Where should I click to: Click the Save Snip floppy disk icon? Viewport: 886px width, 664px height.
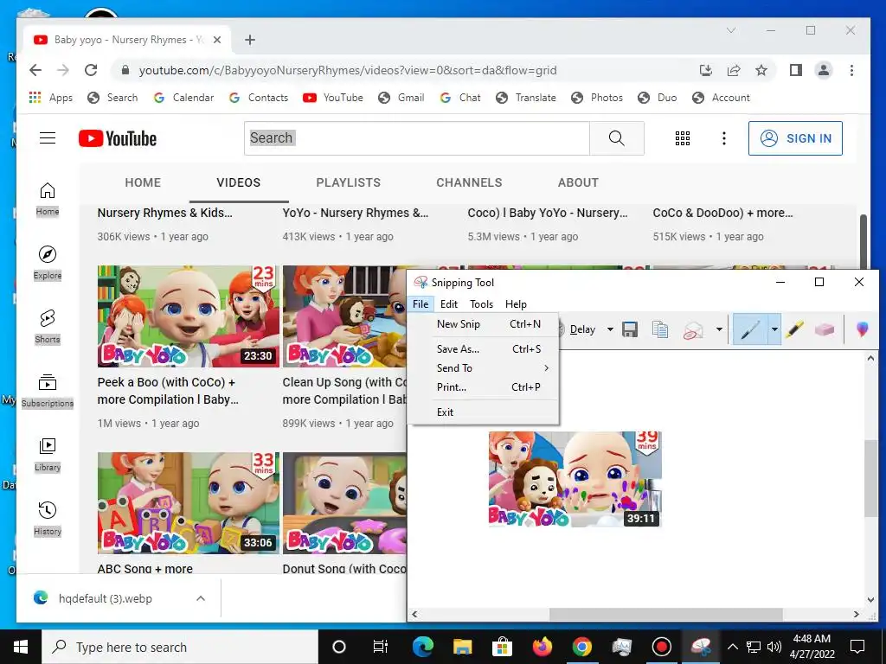point(630,329)
